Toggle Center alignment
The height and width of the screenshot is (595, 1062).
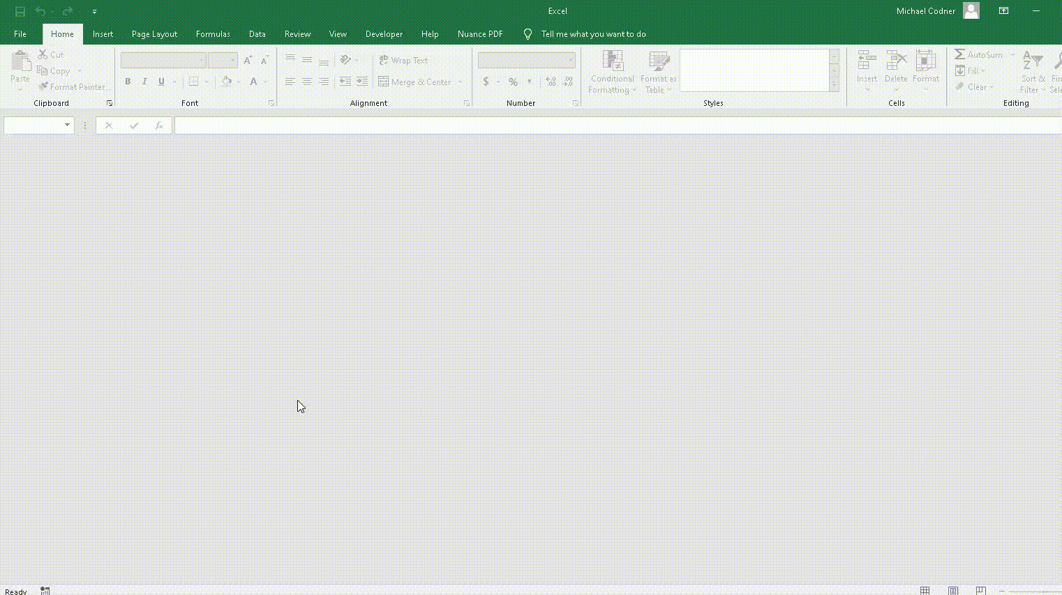307,82
